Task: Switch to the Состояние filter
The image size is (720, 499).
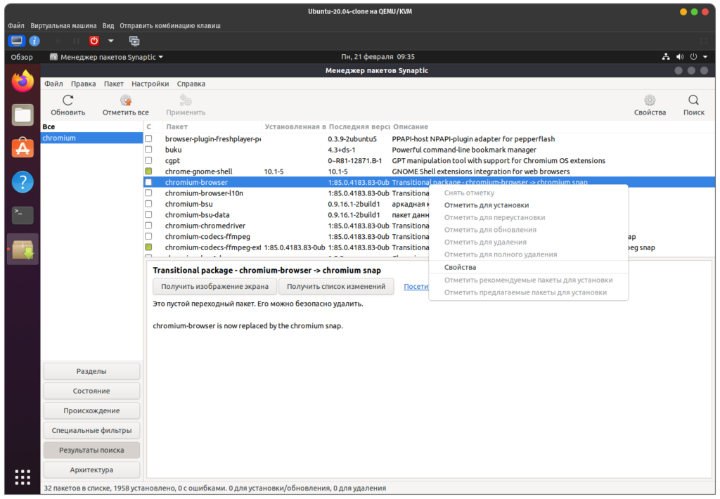Action: [x=91, y=391]
